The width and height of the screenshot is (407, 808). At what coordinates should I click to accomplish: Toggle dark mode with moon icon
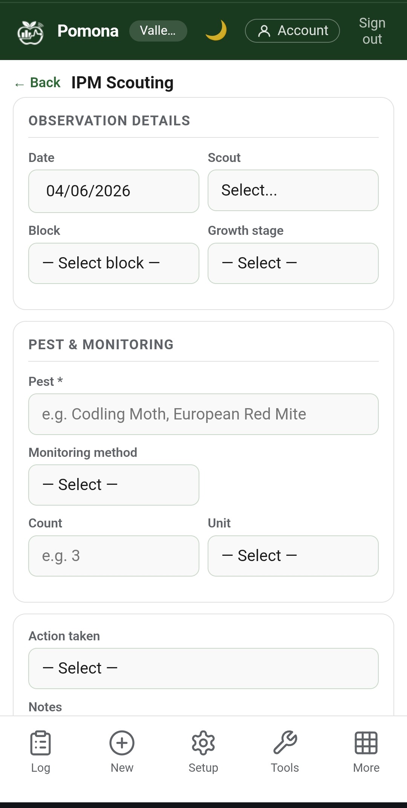[216, 31]
